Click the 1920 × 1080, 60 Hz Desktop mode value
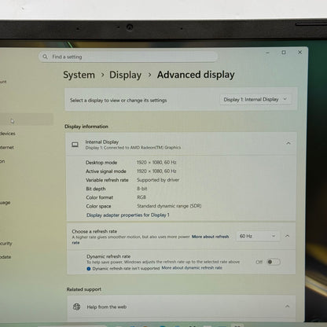Image resolution: width=327 pixels, height=327 pixels. click(156, 163)
